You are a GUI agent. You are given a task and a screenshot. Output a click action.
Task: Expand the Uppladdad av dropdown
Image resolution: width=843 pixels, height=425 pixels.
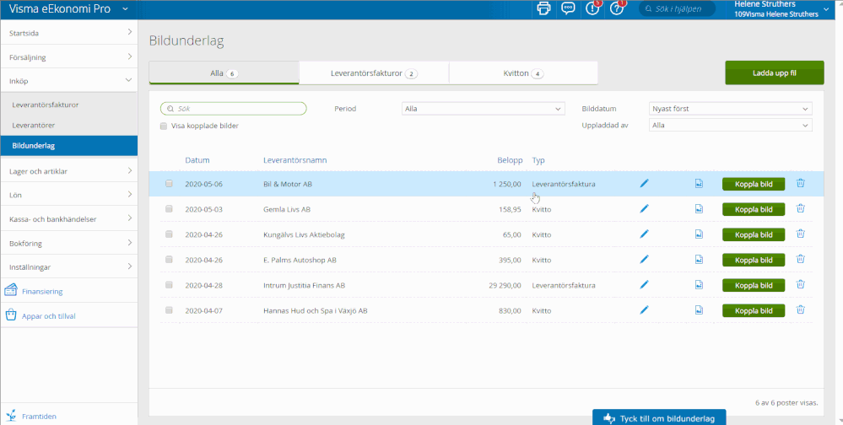click(730, 125)
